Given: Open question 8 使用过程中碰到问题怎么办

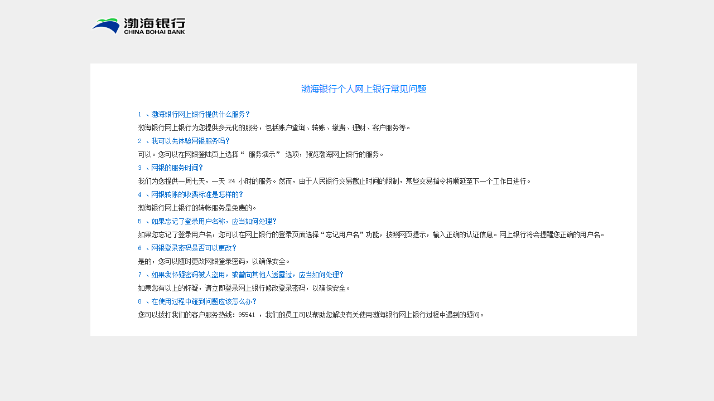Looking at the screenshot, I should point(197,301).
